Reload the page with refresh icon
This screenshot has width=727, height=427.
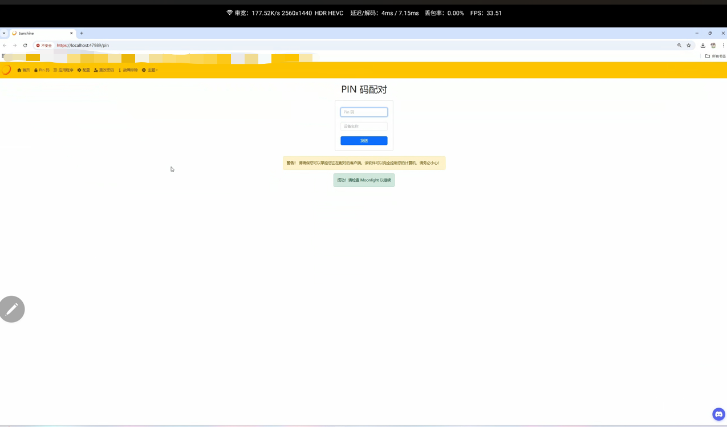coord(25,46)
